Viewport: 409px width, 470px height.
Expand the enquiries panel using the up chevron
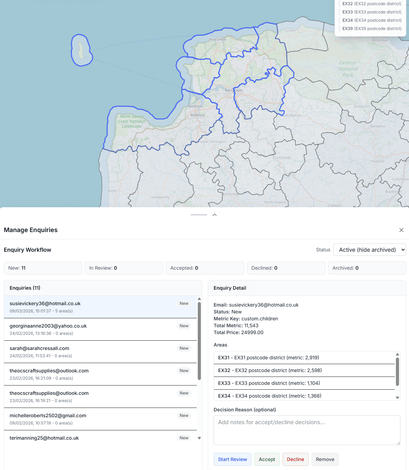(214, 214)
